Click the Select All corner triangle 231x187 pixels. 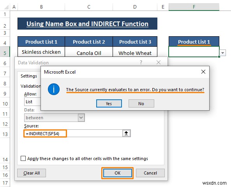6,7
